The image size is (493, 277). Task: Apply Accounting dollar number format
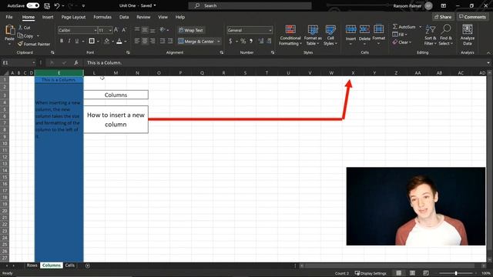(230, 41)
